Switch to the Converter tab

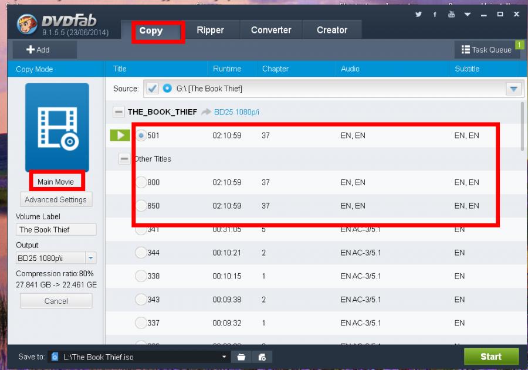pyautogui.click(x=271, y=30)
